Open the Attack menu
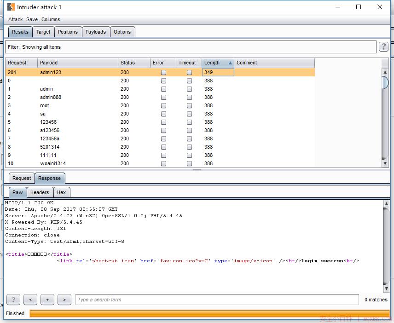The height and width of the screenshot is (323, 394). click(15, 19)
